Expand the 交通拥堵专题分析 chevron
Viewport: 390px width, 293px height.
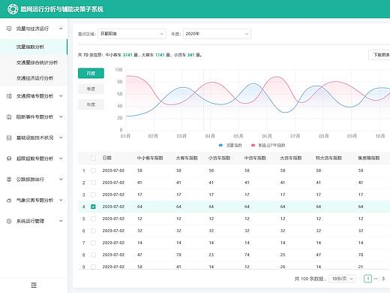click(61, 96)
